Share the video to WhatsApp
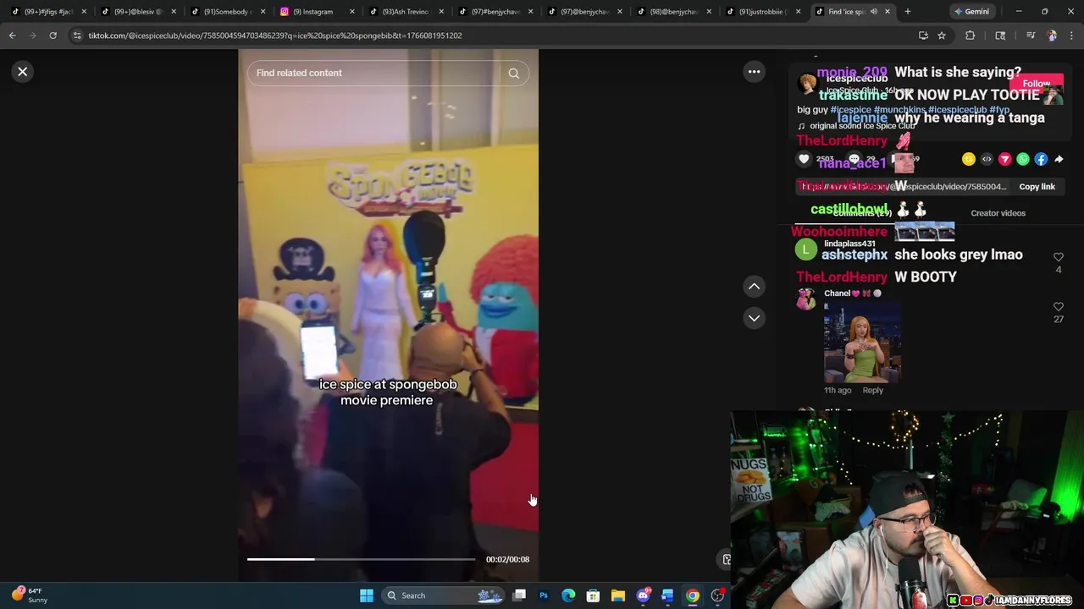The height and width of the screenshot is (609, 1084). [1023, 159]
